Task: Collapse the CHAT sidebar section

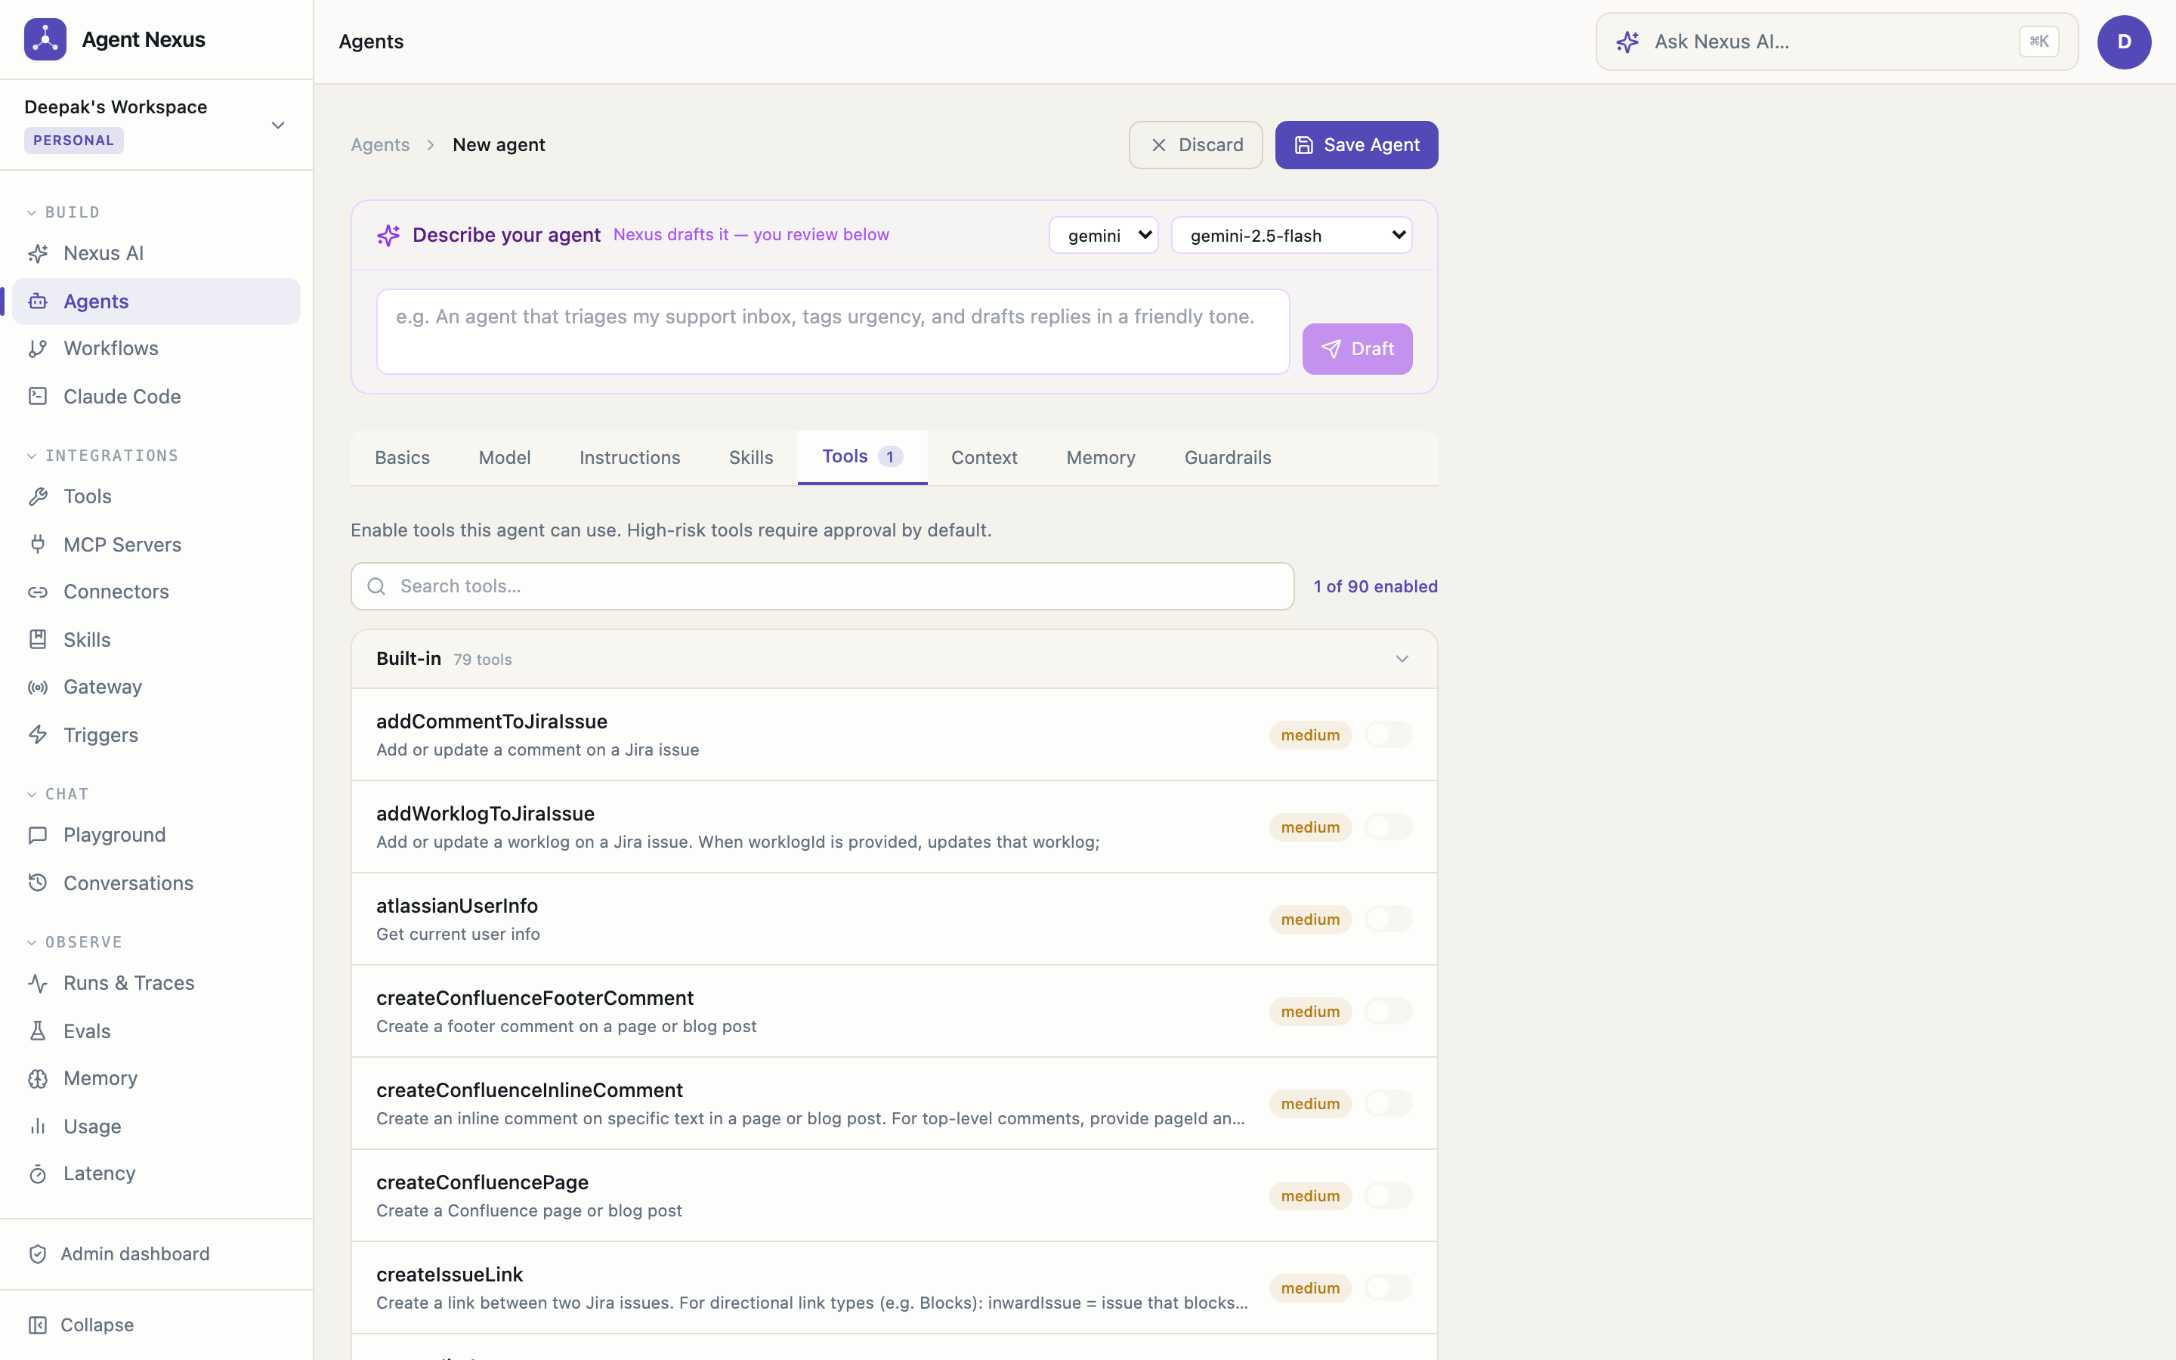Action: [57, 794]
